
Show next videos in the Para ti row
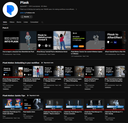coord(125,41)
